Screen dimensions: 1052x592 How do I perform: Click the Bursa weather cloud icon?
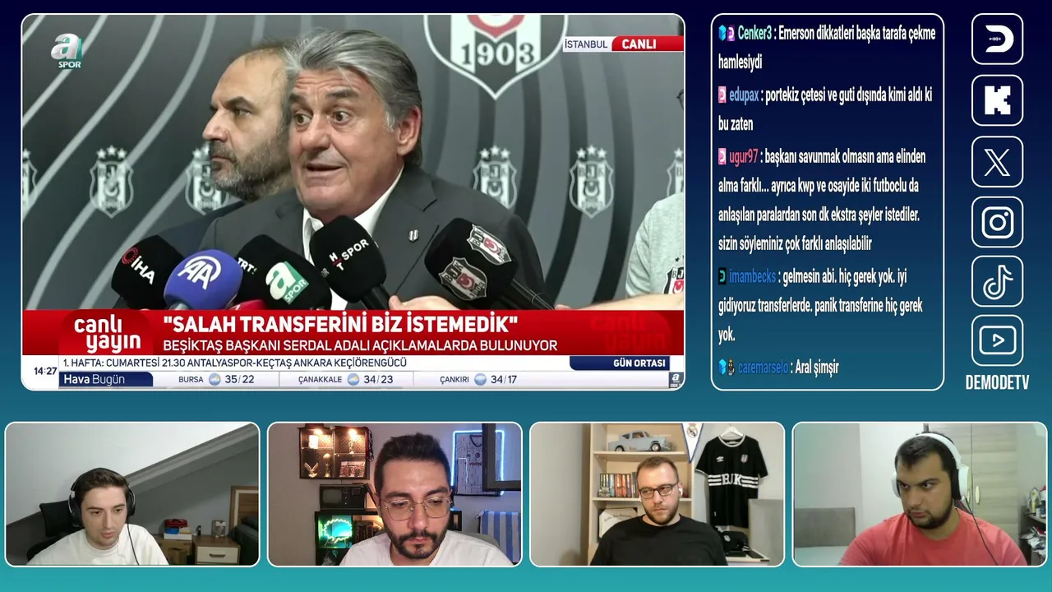[215, 379]
